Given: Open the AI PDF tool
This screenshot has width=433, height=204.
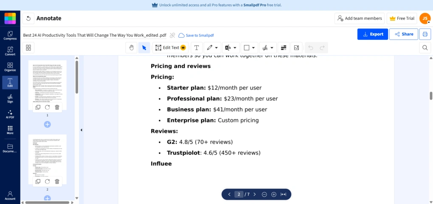Looking at the screenshot, I should [x=10, y=114].
